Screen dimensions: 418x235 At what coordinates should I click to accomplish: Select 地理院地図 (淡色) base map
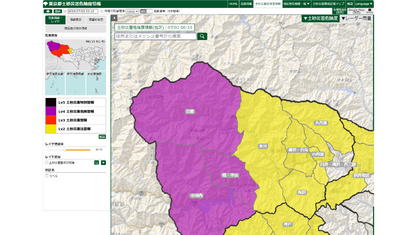tap(340, 11)
